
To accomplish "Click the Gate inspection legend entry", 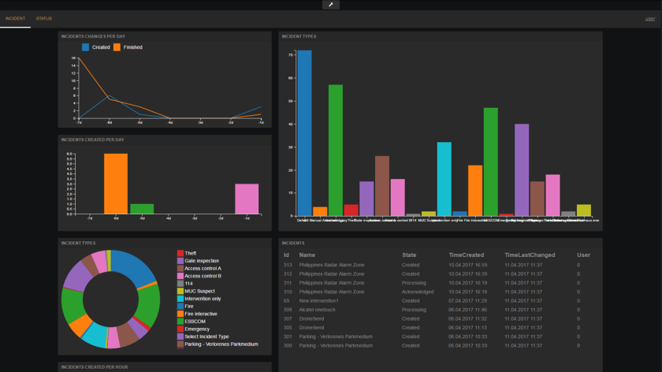I will pyautogui.click(x=201, y=261).
